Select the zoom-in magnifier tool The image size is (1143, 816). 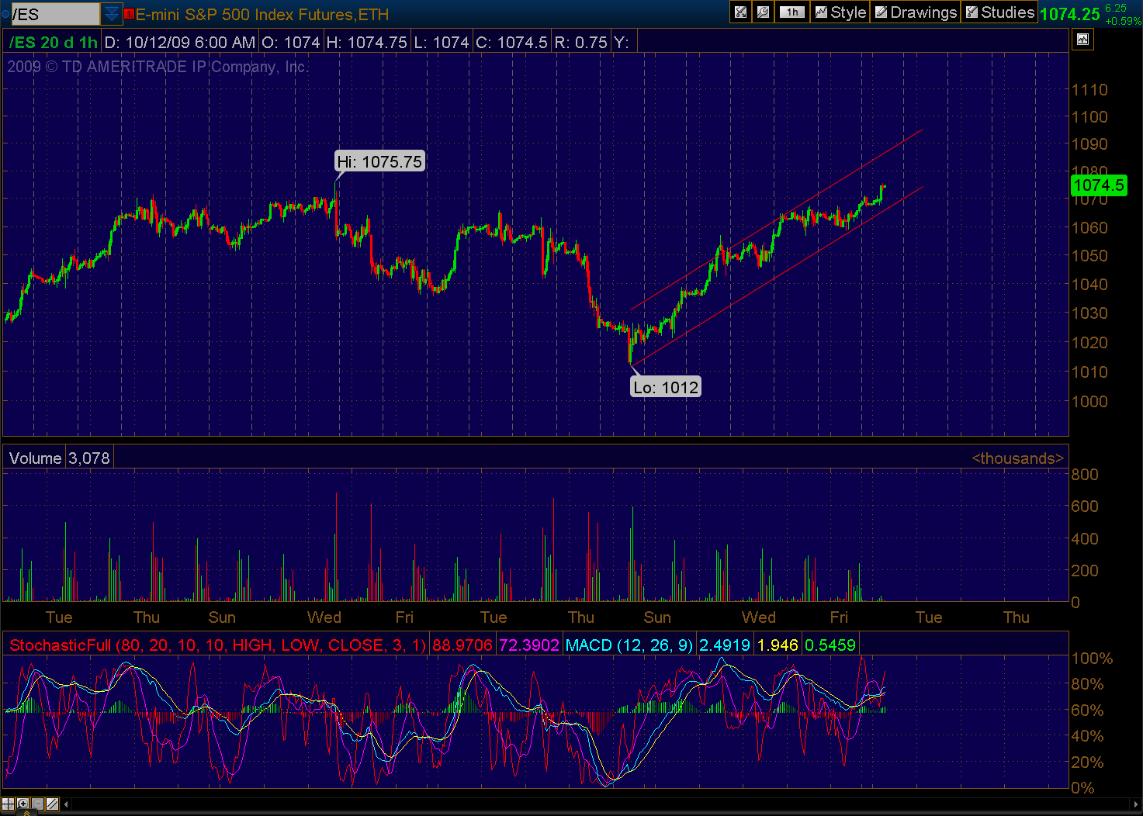pyautogui.click(x=23, y=804)
